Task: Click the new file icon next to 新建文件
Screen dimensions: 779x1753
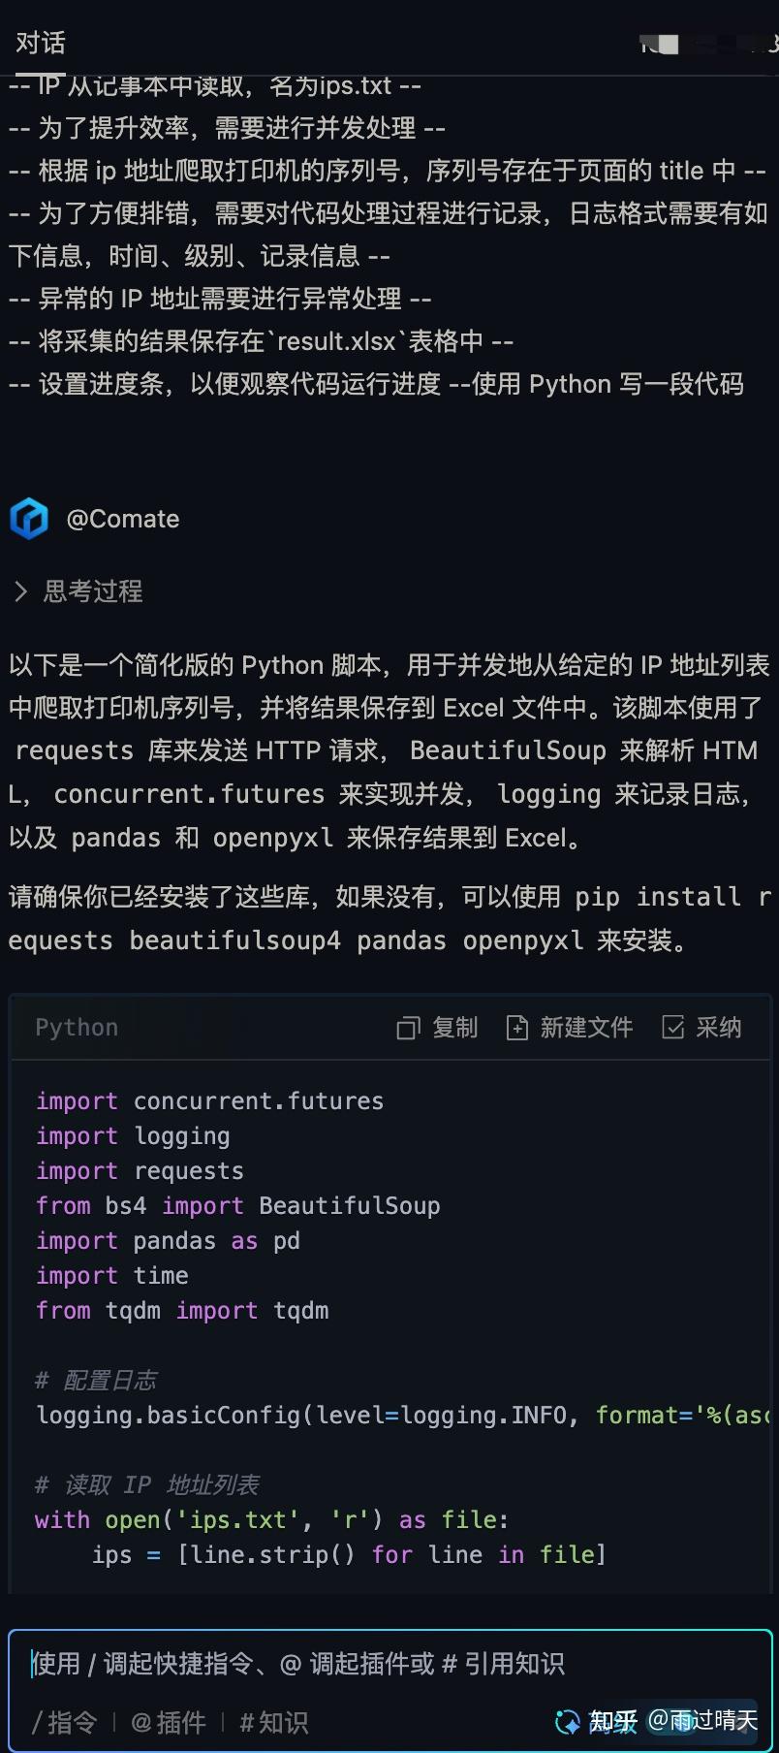Action: [516, 1028]
